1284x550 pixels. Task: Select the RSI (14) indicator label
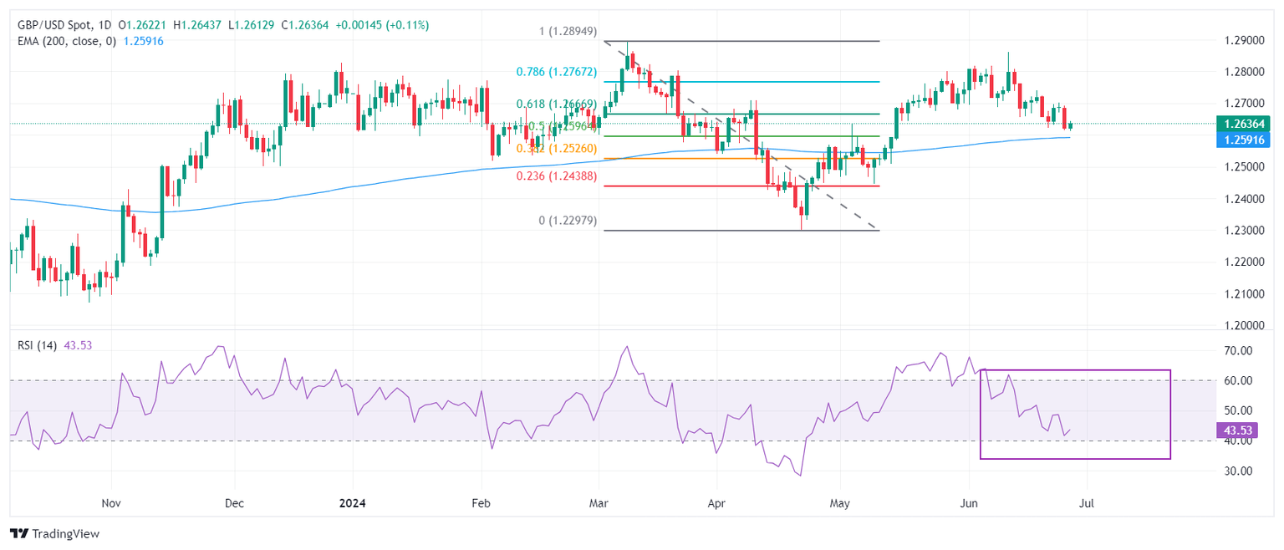click(x=37, y=345)
